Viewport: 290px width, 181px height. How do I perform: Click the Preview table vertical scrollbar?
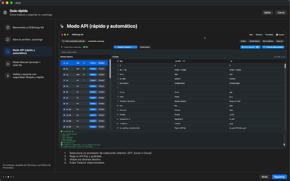(285, 66)
